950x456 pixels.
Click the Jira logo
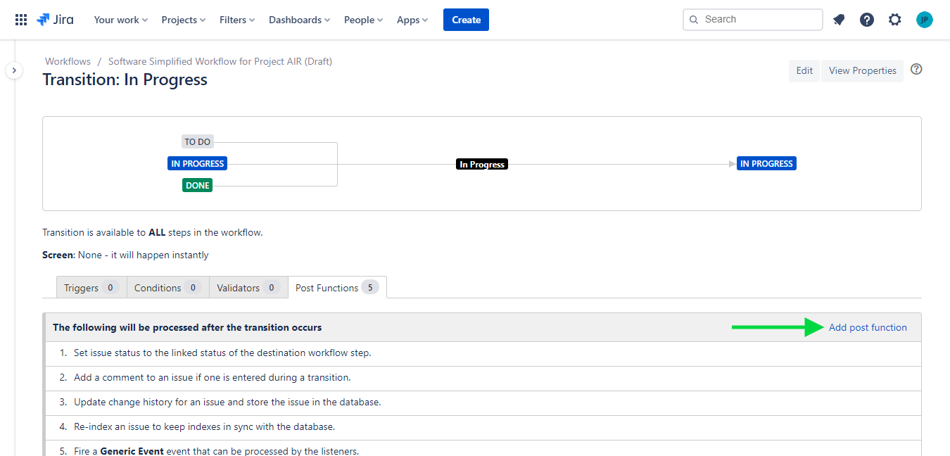55,20
